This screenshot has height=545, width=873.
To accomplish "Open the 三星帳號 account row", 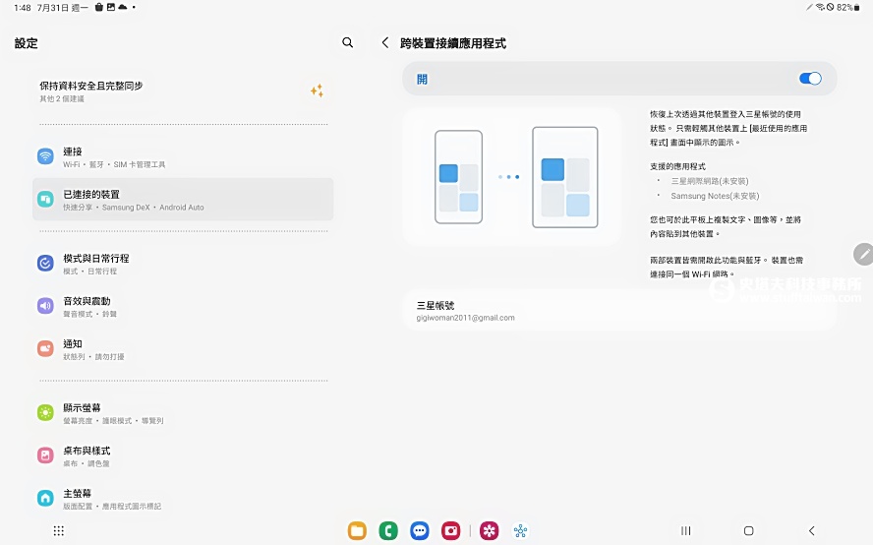I will click(619, 311).
